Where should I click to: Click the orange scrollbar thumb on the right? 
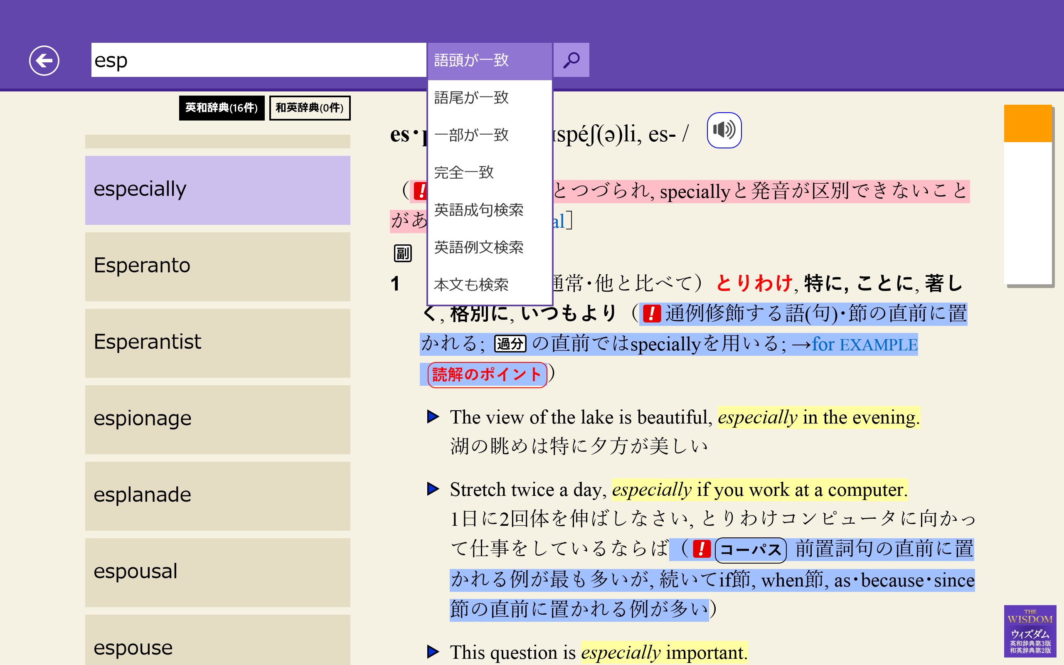click(x=1027, y=123)
